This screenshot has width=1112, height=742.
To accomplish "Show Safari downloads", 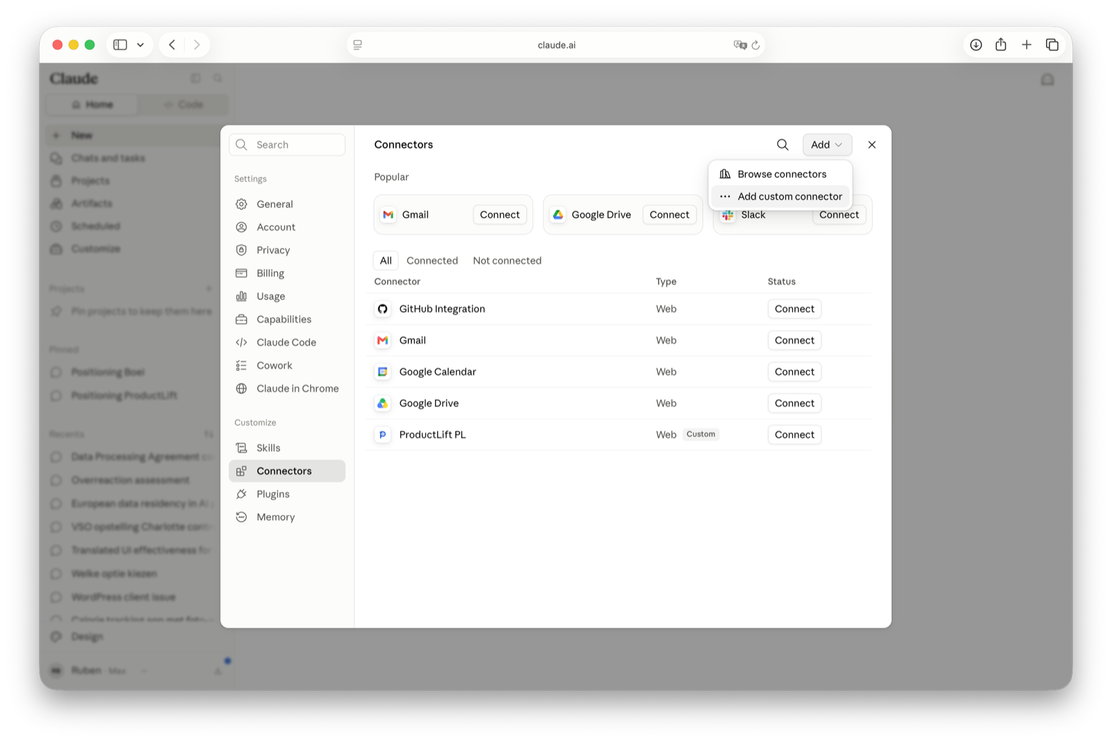I will pos(976,44).
